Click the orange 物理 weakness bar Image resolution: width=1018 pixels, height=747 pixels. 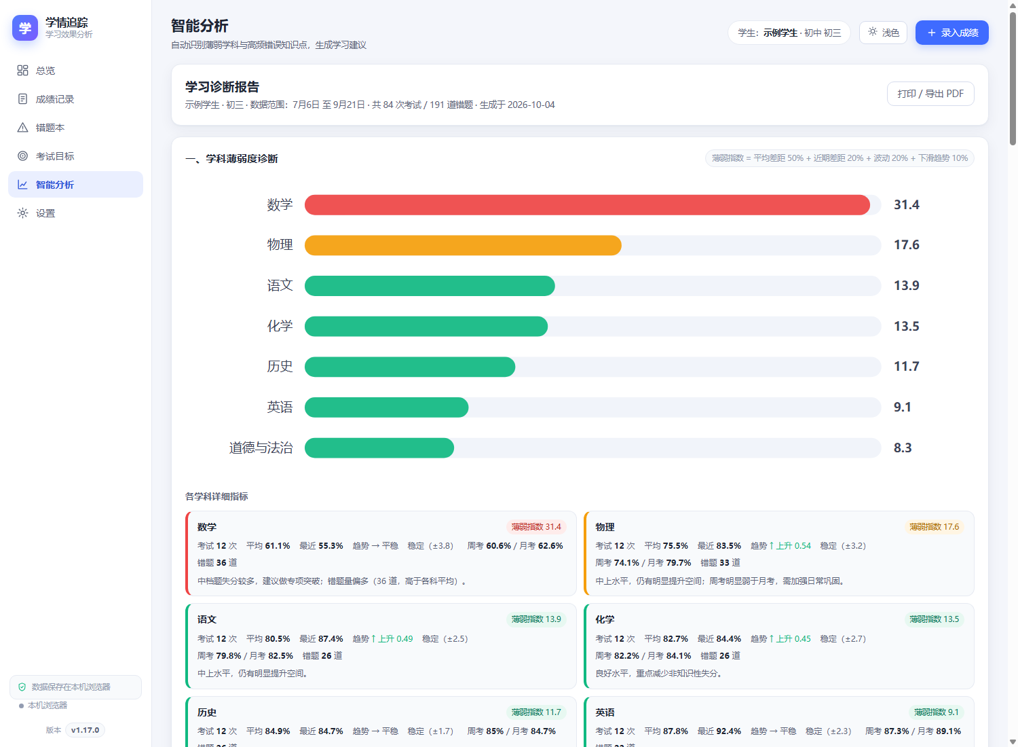click(463, 245)
